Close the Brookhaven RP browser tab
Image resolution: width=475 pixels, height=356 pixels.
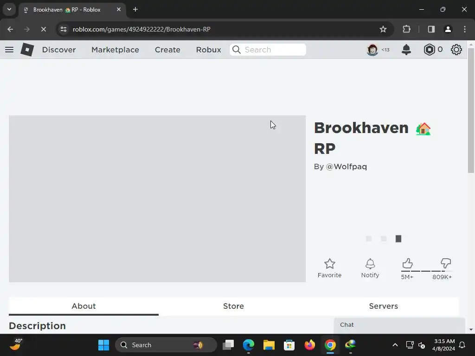pyautogui.click(x=119, y=9)
